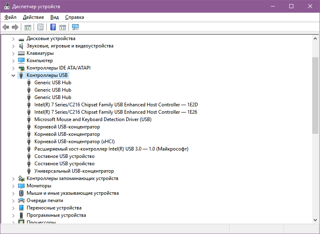Select Расширяемый хост-контроллер Intel USB 3.0 entry
Image resolution: width=320 pixels, height=234 pixels.
(111, 149)
